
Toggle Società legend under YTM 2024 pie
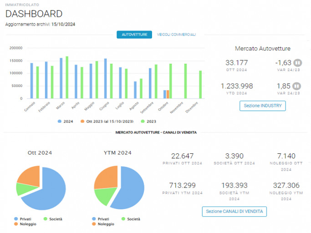pos(131,219)
